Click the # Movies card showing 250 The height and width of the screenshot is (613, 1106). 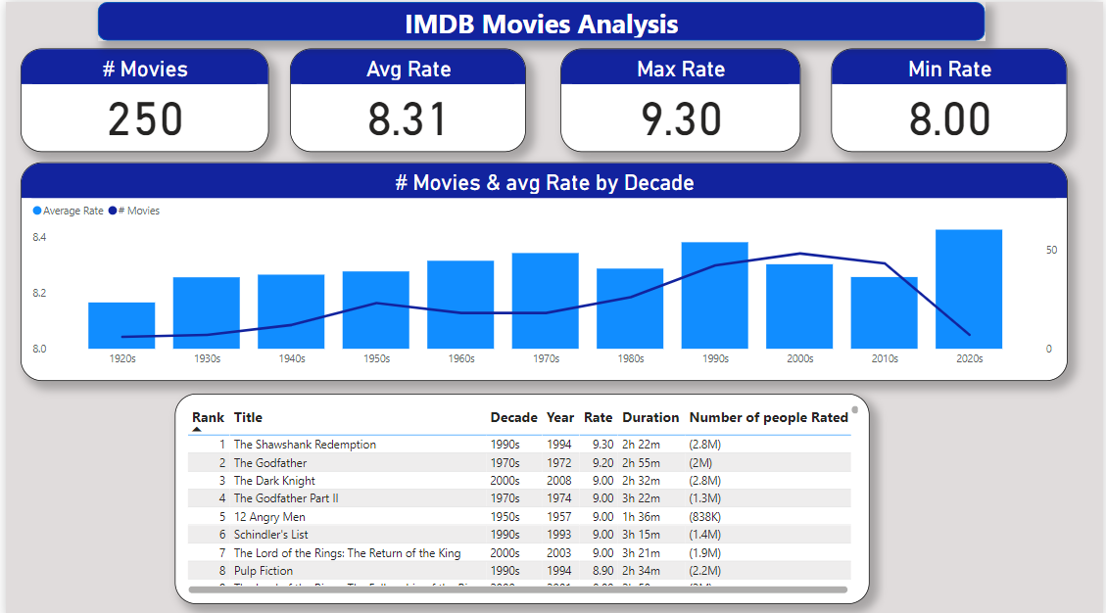145,101
